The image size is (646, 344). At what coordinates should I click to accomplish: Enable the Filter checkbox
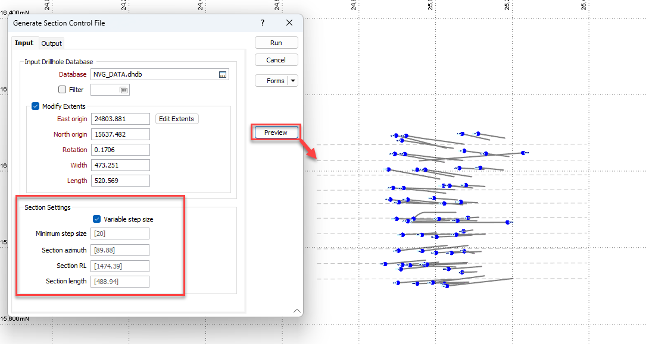[62, 89]
